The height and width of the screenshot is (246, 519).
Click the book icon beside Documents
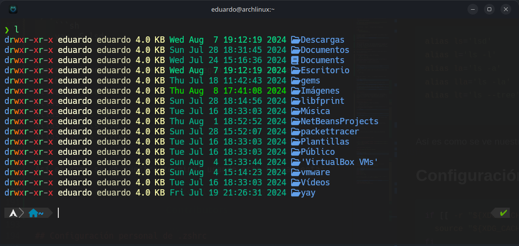295,60
